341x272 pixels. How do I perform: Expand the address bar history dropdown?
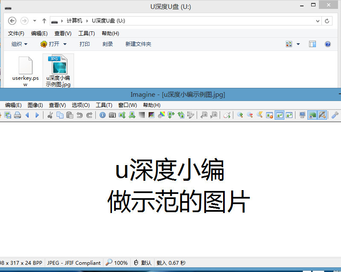[x=318, y=21]
